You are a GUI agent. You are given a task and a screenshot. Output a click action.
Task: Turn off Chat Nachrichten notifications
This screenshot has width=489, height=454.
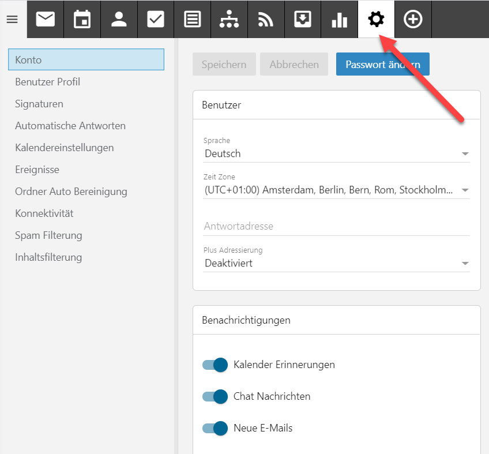(x=215, y=396)
